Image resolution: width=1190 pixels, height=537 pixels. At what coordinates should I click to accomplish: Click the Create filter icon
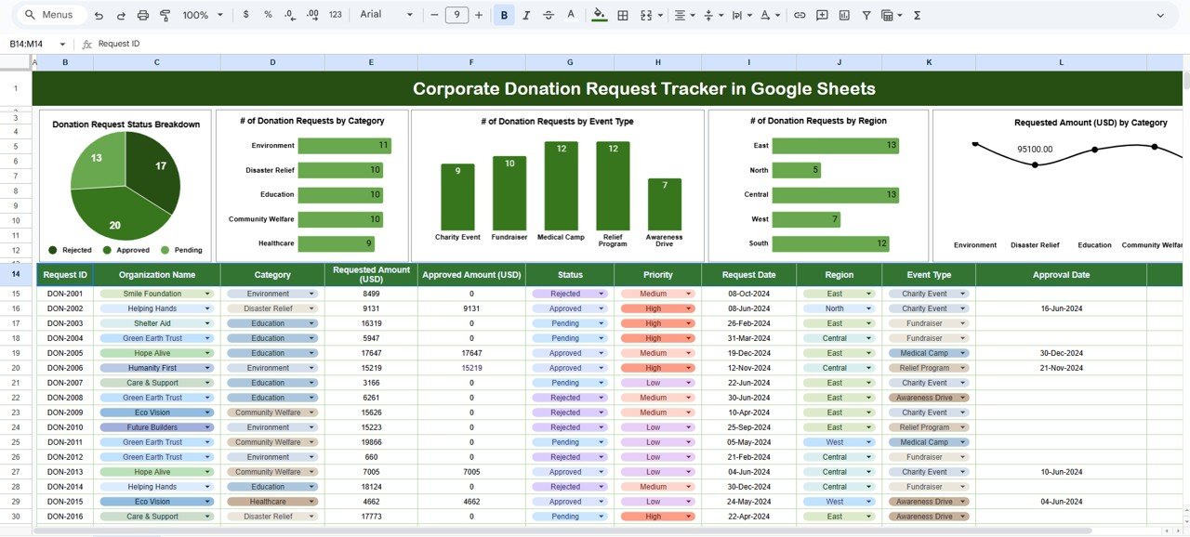point(866,15)
